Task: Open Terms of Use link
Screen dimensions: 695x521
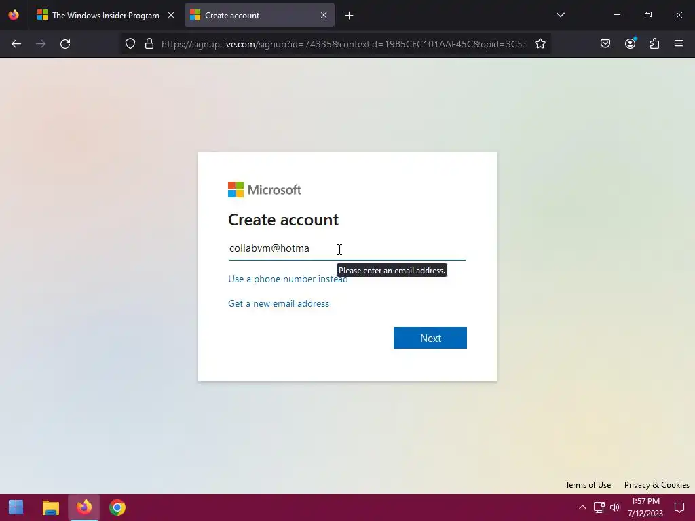Action: coord(588,484)
